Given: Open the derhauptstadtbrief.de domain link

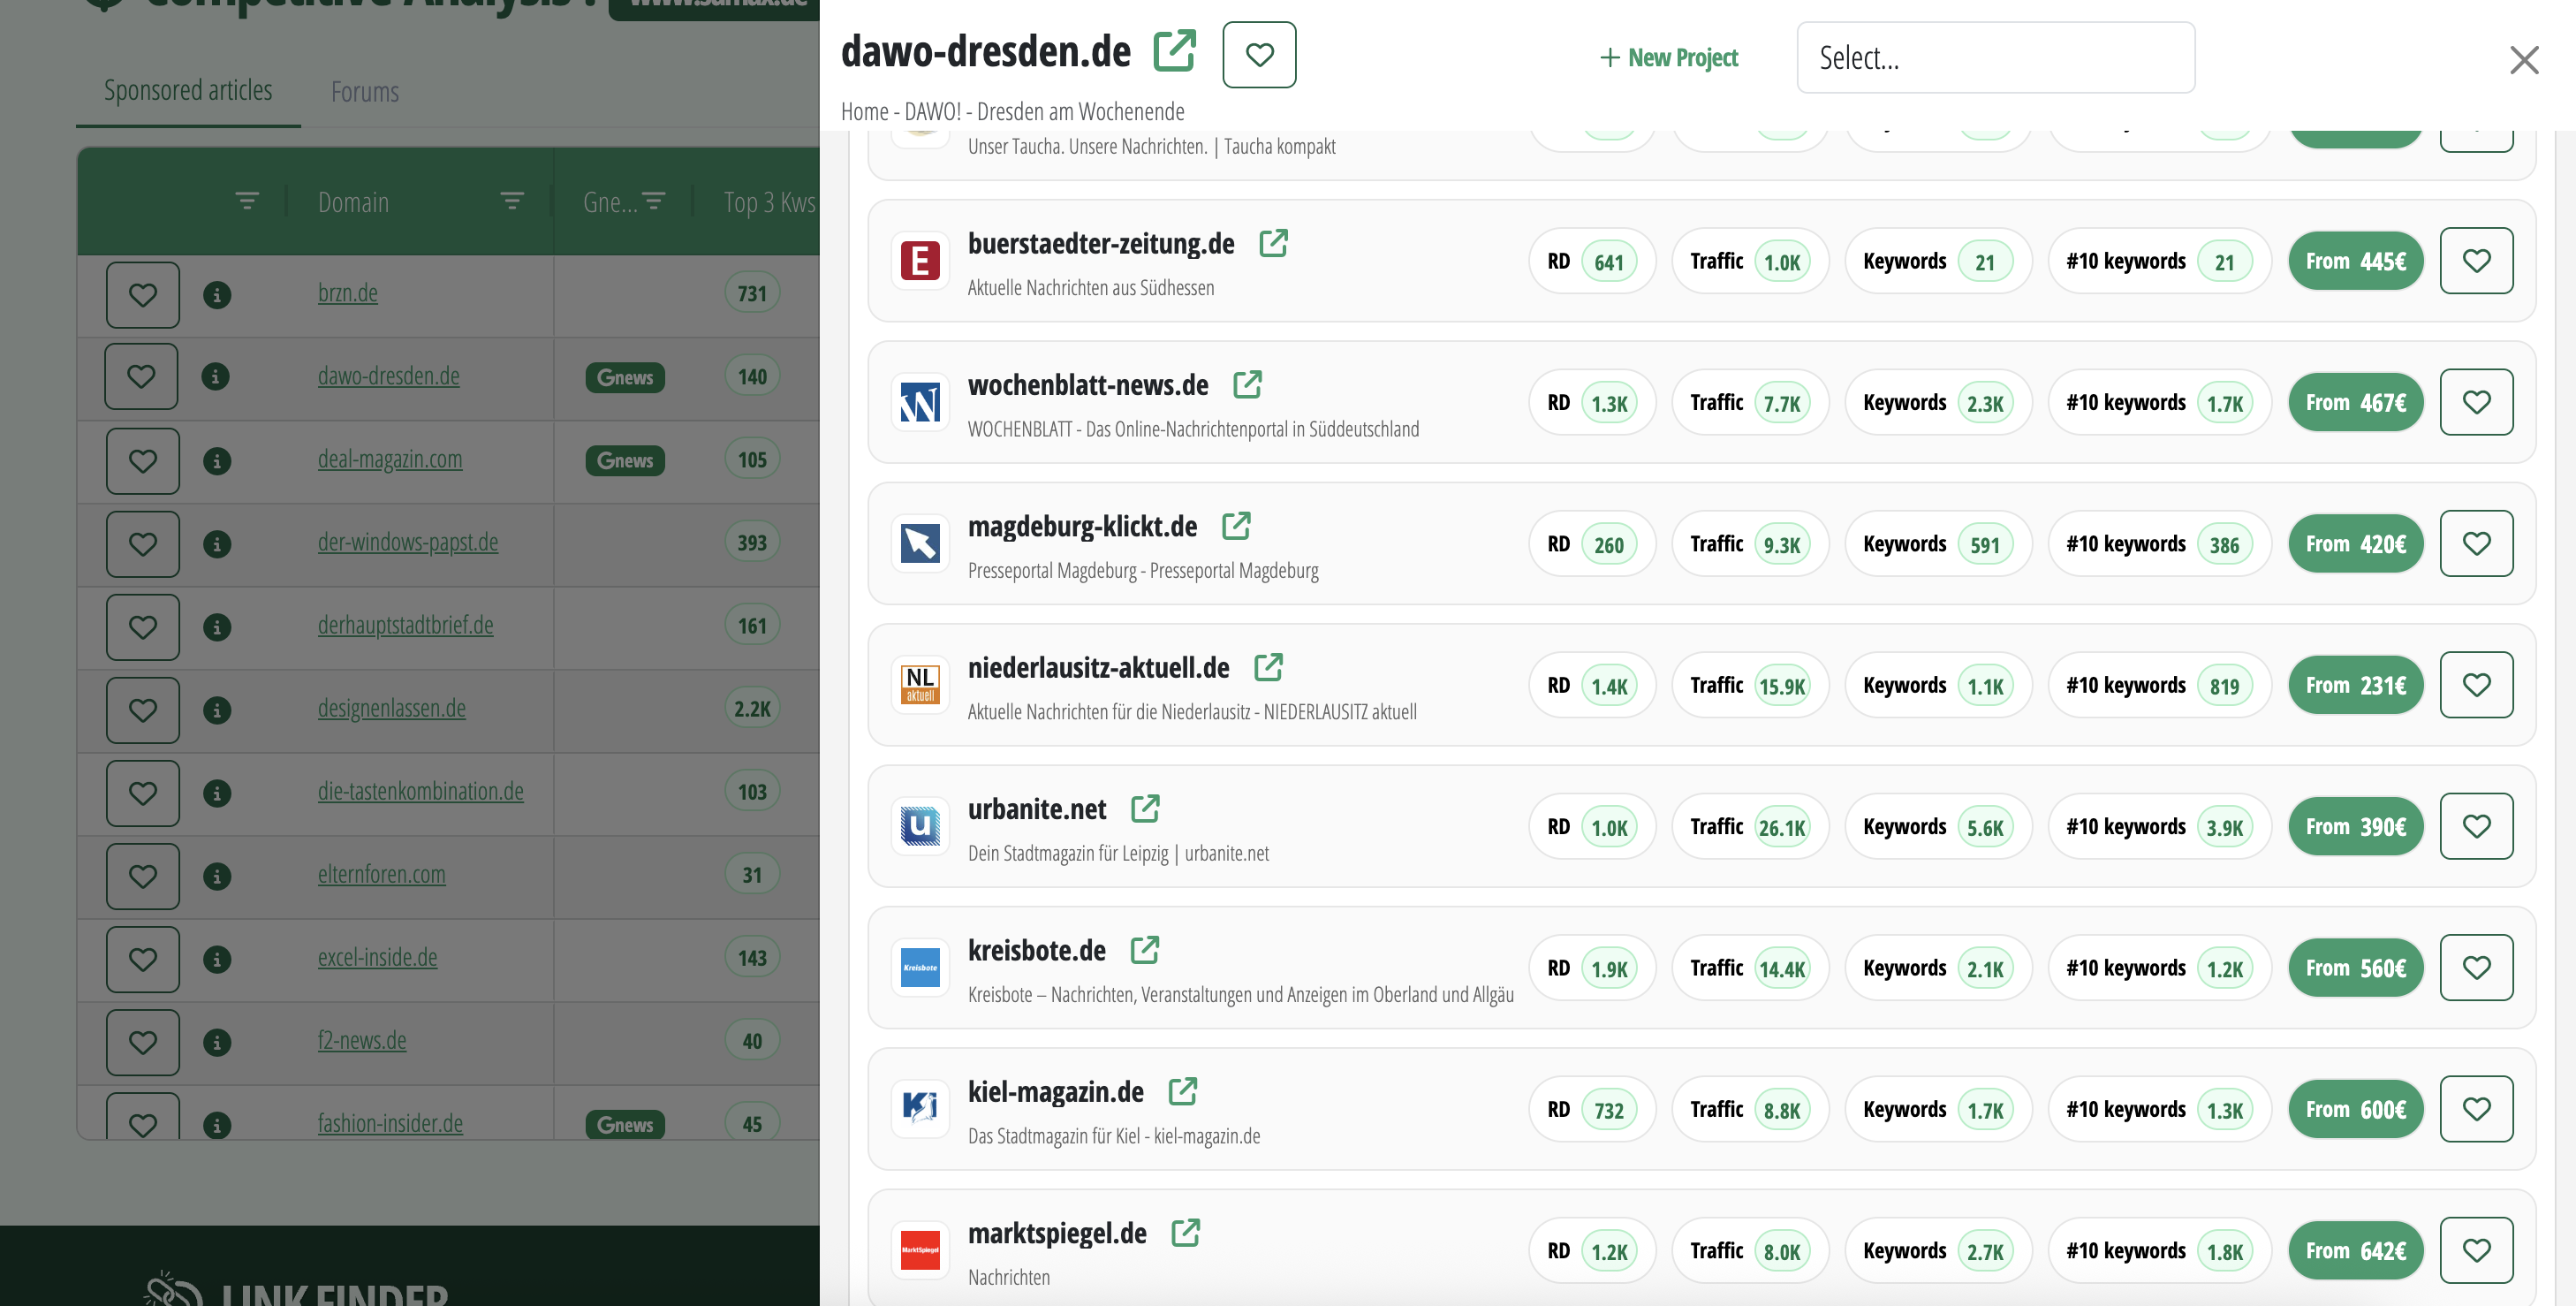Looking at the screenshot, I should pos(406,625).
